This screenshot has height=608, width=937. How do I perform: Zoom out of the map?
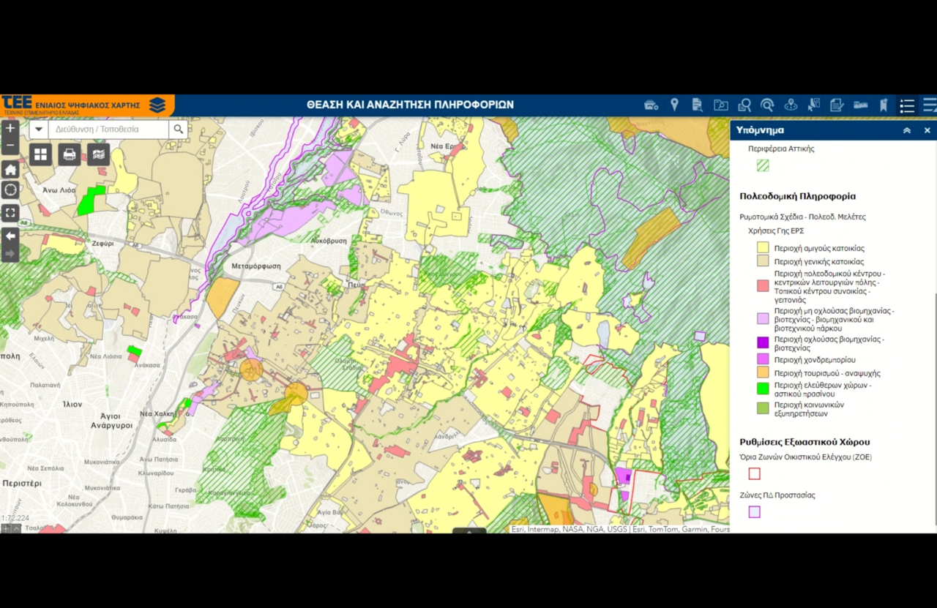coord(10,146)
